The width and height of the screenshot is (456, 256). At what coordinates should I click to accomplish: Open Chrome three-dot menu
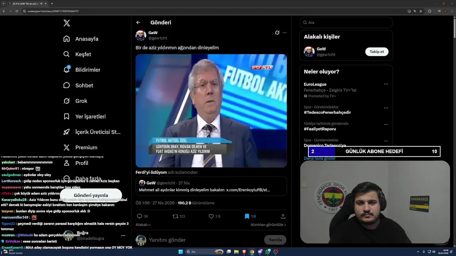pos(452,11)
